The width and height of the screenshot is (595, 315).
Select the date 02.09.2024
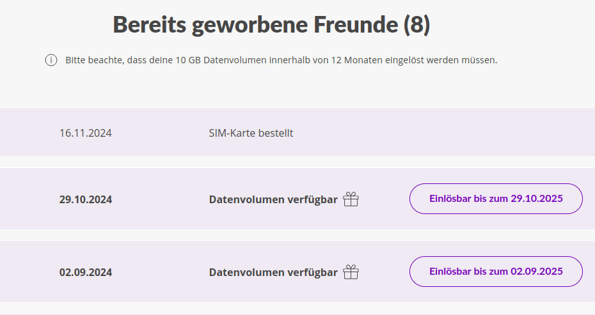point(86,272)
